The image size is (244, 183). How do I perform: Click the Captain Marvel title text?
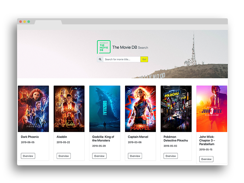pos(138,137)
